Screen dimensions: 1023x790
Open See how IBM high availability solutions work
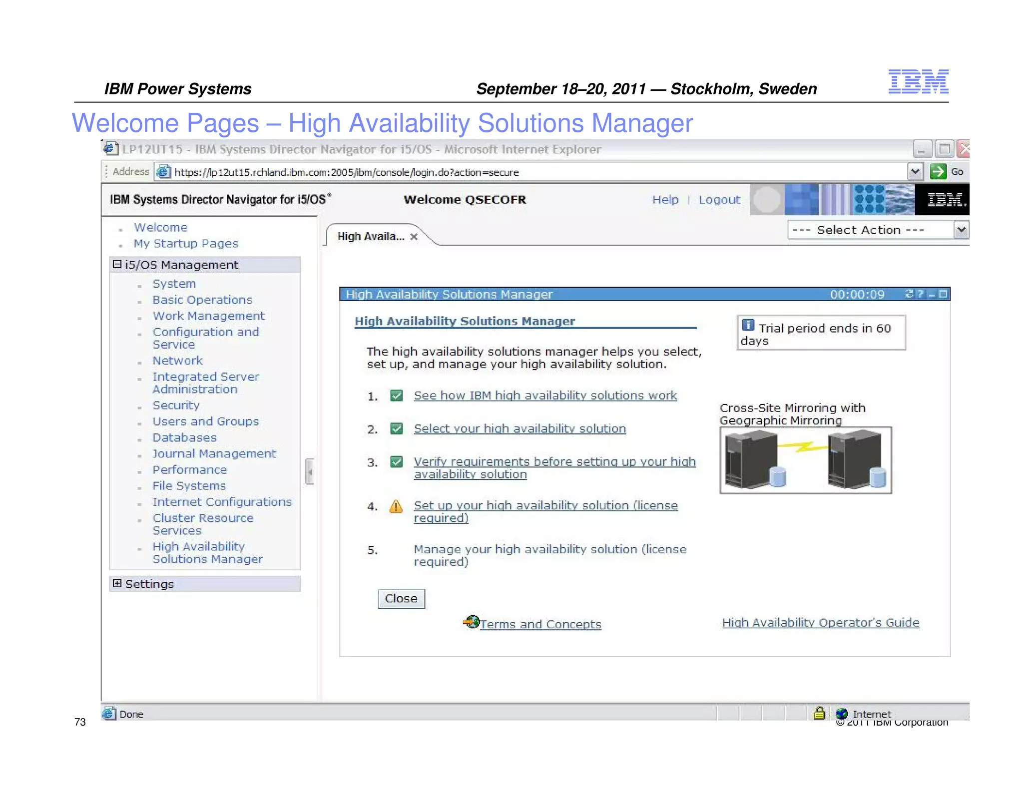(x=545, y=395)
